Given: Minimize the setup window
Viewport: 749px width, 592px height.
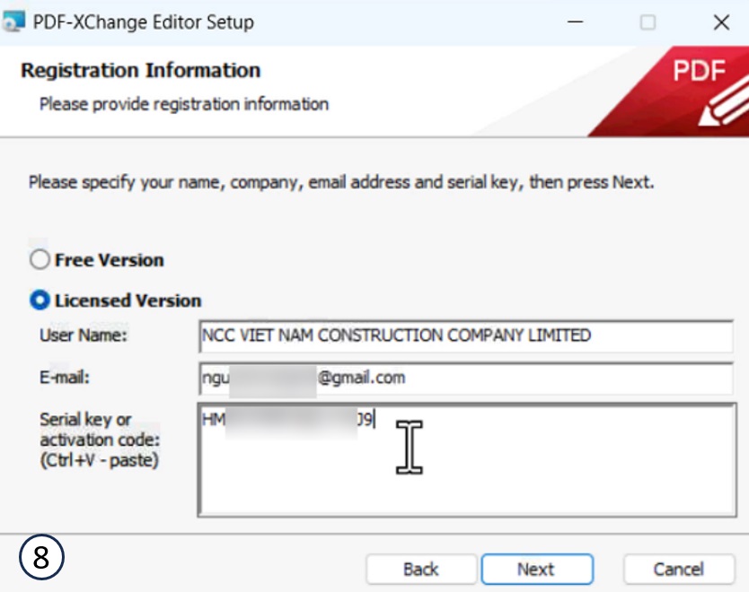Looking at the screenshot, I should click(575, 22).
